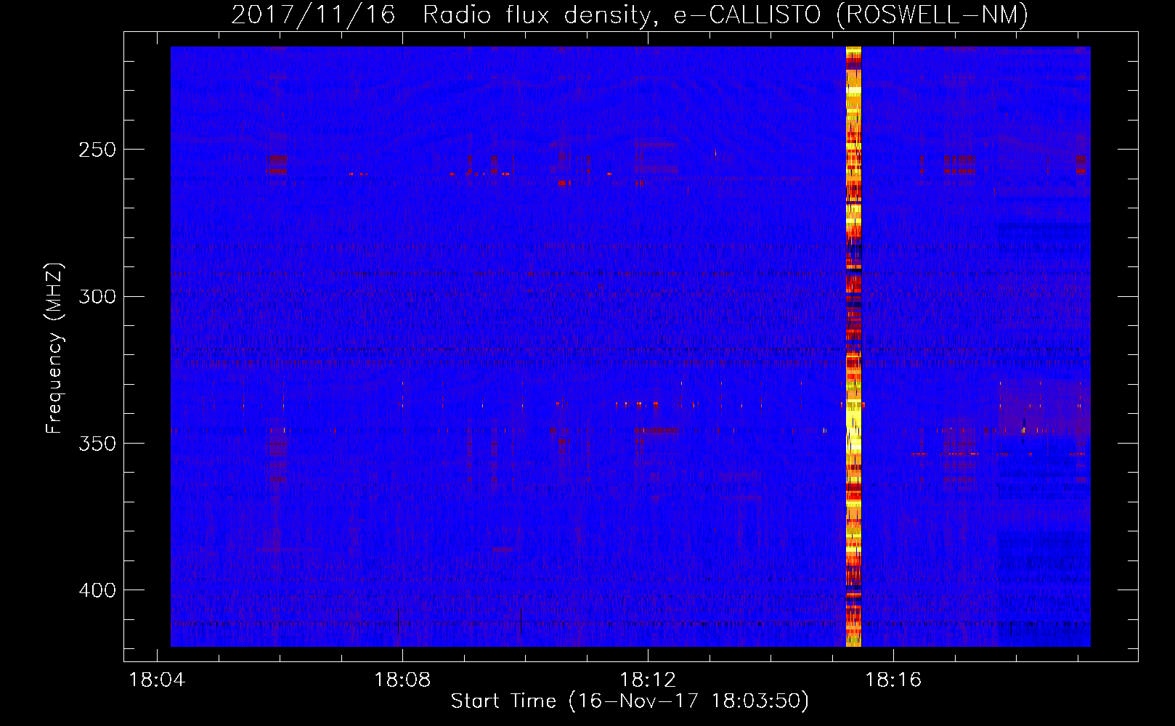Click the 18:12 time tick label
The image size is (1175, 726).
648,680
